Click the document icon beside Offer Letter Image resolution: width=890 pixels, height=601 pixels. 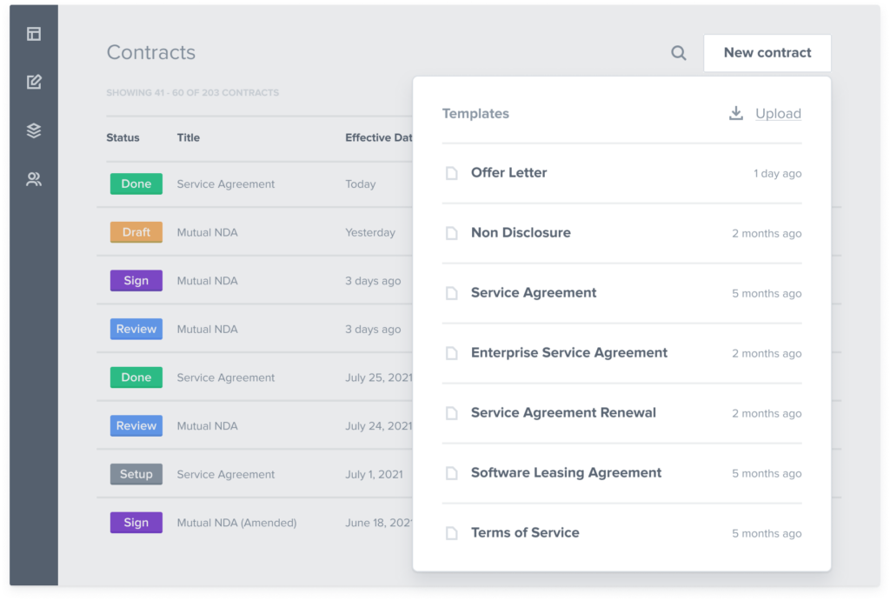pos(452,172)
